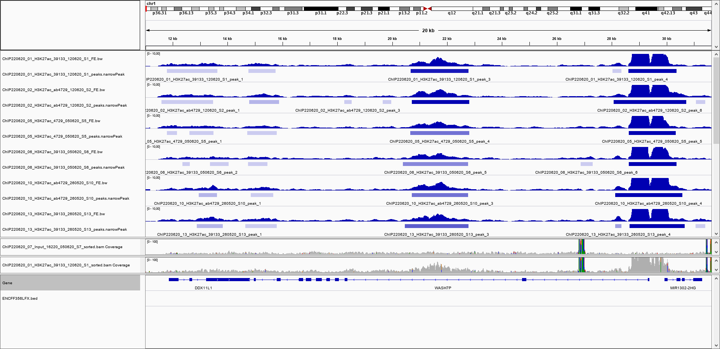Select the ChIP220620_06 S6_FE.bw track name
The width and height of the screenshot is (720, 349).
52,152
